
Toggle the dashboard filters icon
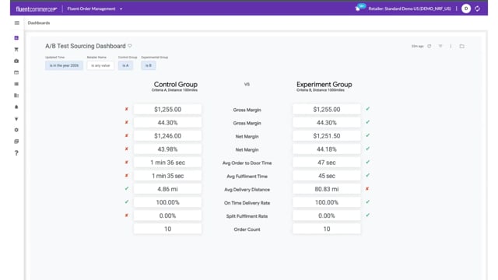pyautogui.click(x=440, y=46)
